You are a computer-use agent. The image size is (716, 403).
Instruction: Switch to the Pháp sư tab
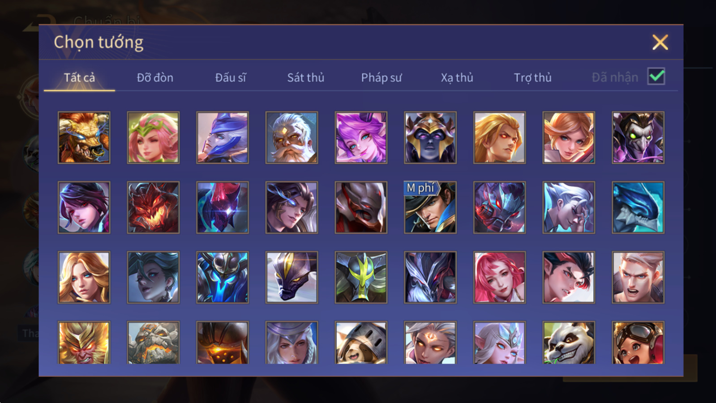pos(382,77)
